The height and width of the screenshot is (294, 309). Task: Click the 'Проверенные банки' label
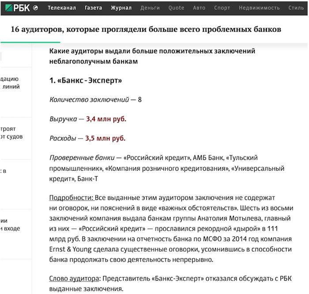click(x=82, y=158)
